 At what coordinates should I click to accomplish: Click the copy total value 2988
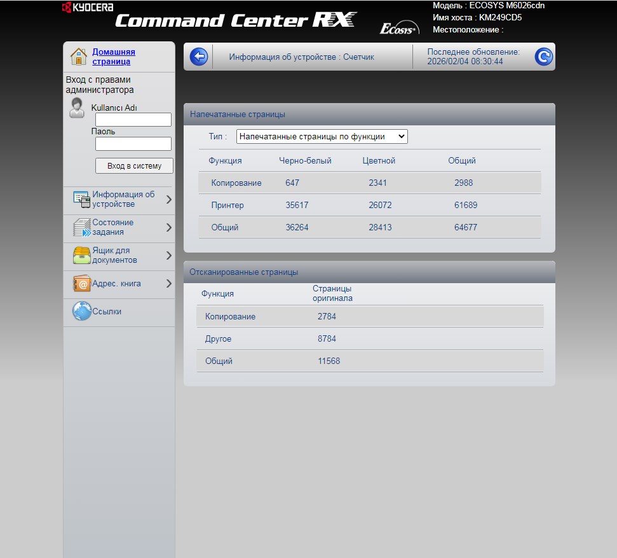coord(463,183)
